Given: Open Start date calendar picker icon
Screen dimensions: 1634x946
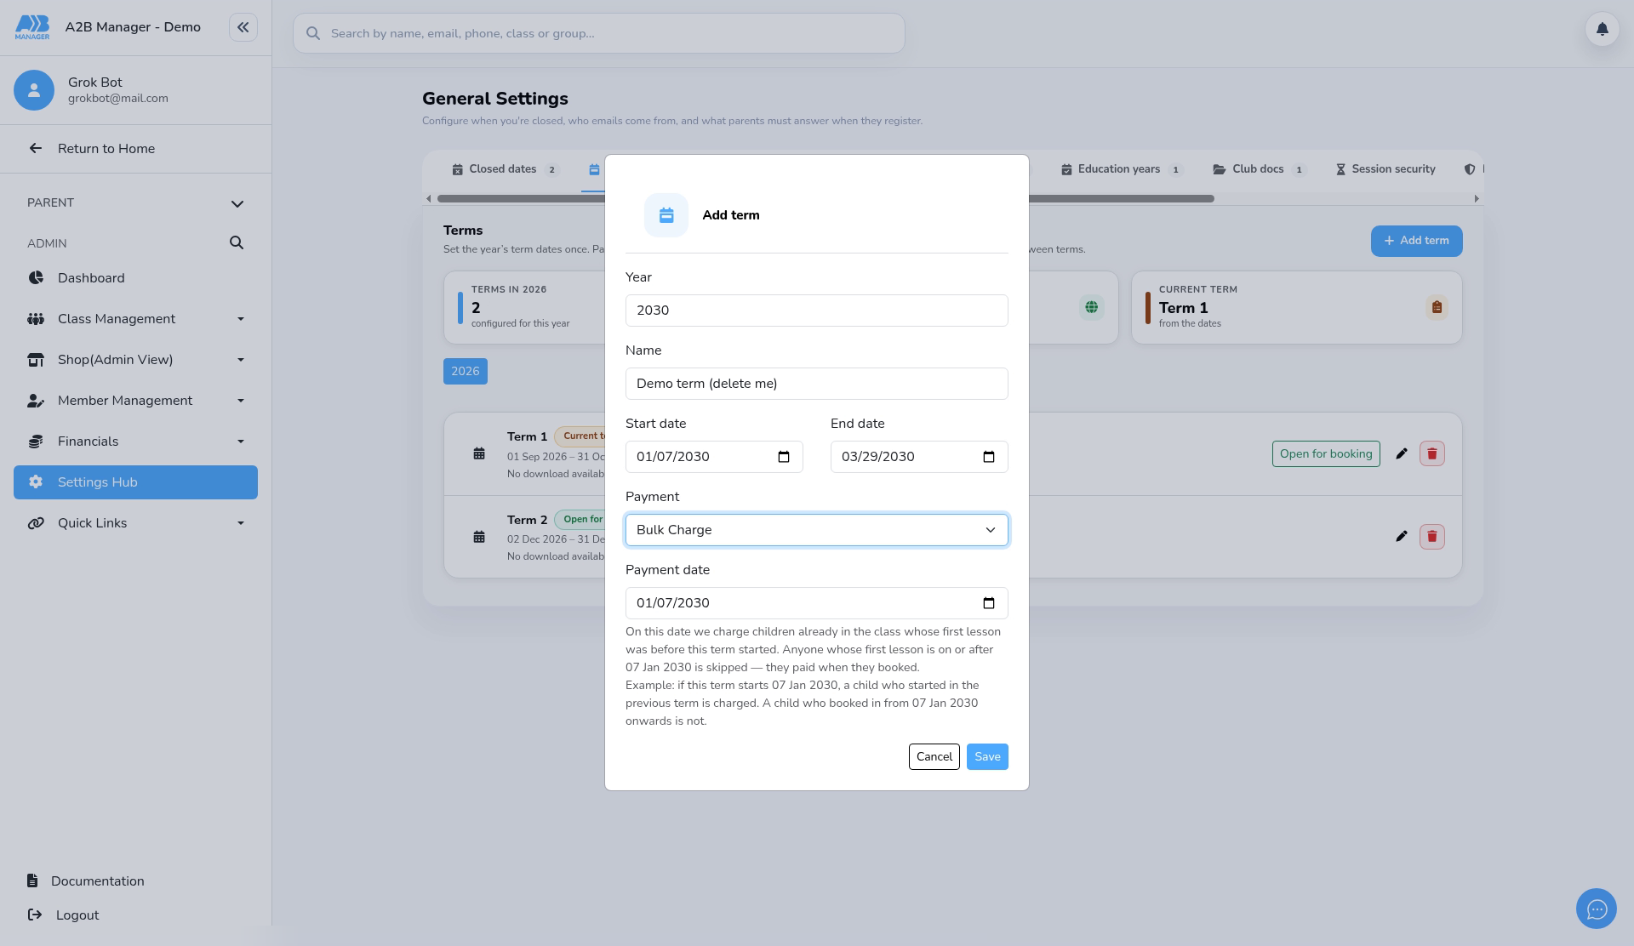Looking at the screenshot, I should (784, 457).
